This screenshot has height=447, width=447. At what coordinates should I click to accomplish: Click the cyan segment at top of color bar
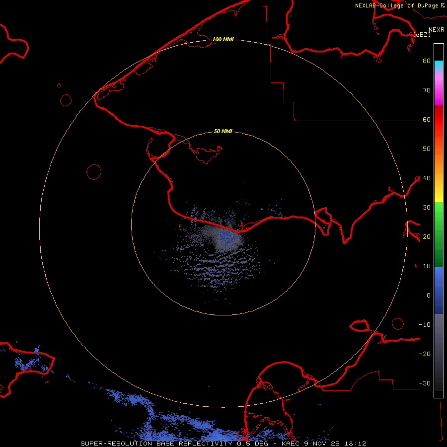pyautogui.click(x=439, y=66)
